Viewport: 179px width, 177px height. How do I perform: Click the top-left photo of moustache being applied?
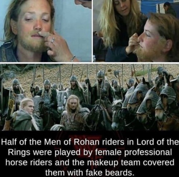point(46,31)
